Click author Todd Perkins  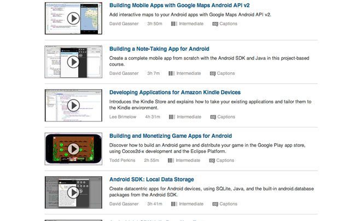123,160
